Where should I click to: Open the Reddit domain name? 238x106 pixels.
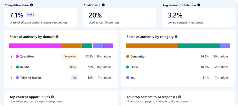[x=25, y=67]
